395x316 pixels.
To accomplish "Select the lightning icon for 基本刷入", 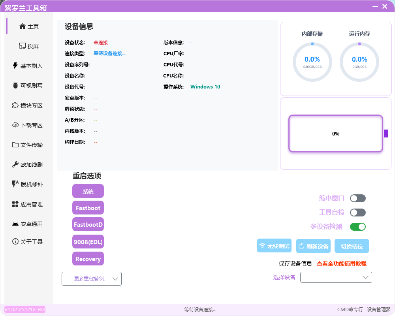I will pos(15,66).
